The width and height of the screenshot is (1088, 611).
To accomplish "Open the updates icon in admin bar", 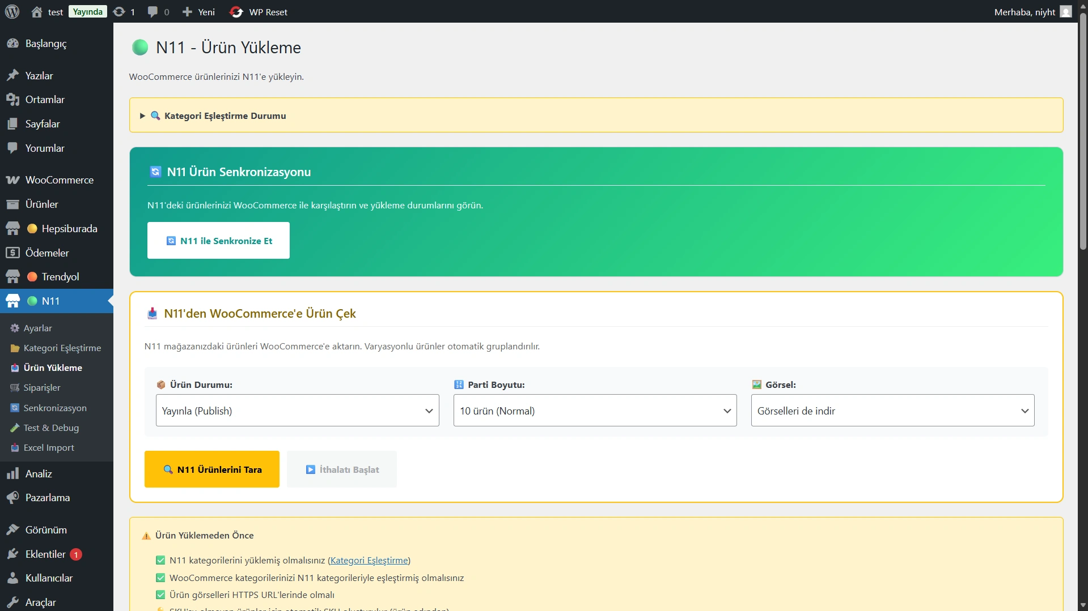I will [119, 12].
